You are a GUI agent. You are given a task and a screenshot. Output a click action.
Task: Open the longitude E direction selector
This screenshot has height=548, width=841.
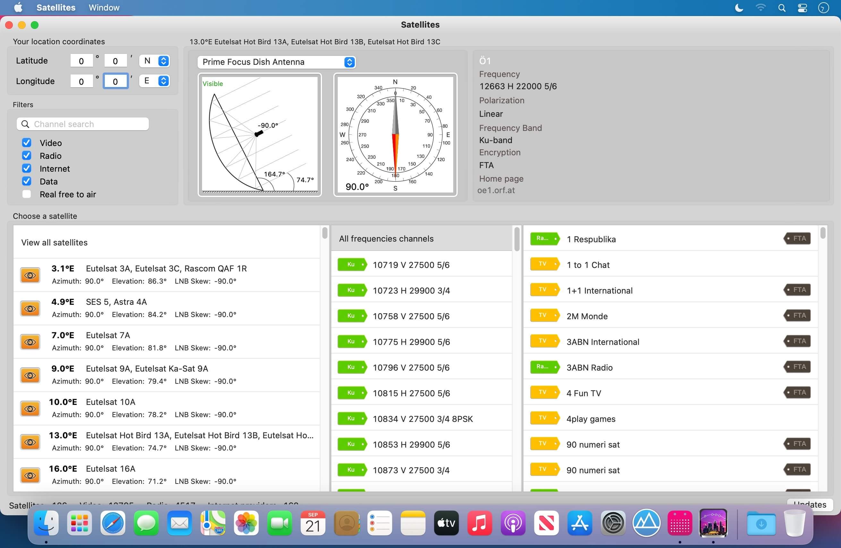[154, 81]
